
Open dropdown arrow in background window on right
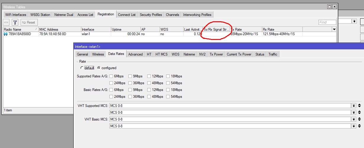355,21
